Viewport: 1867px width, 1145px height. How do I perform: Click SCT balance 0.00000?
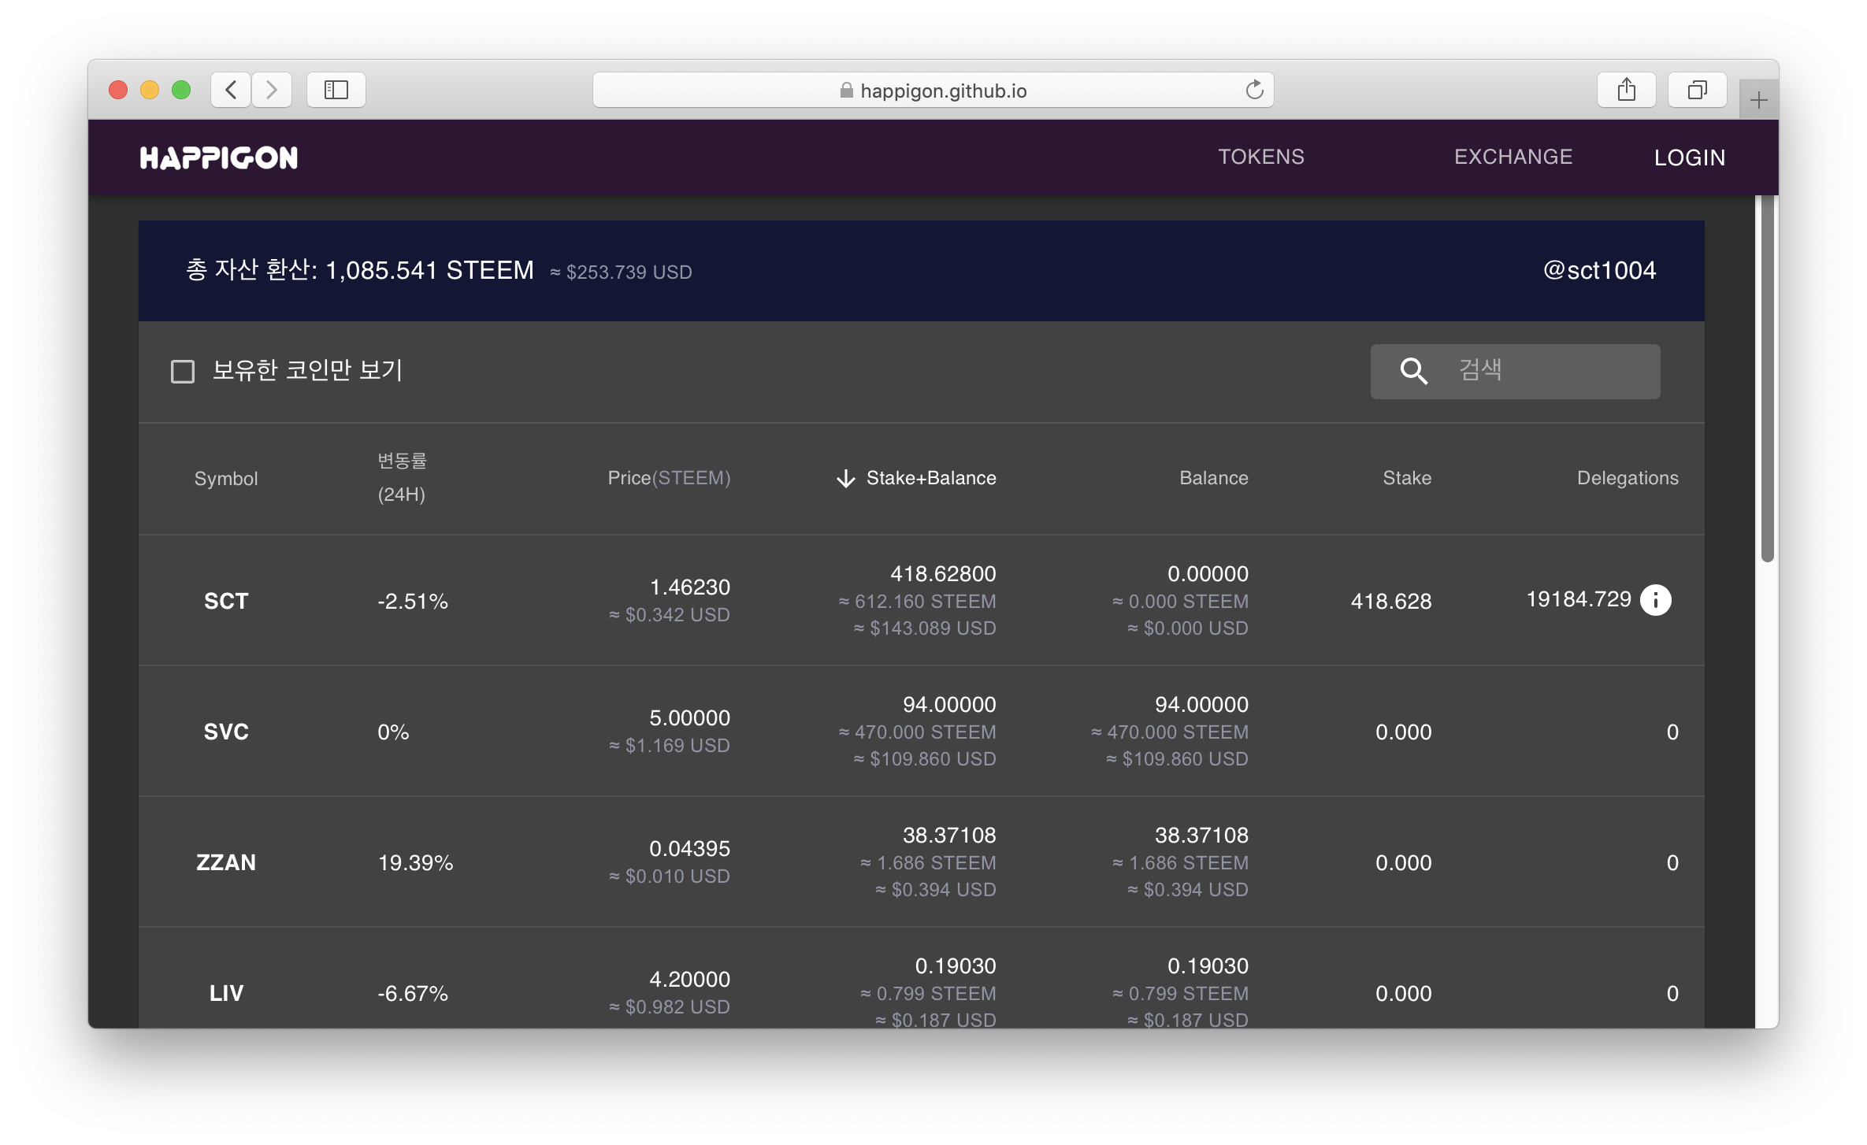click(x=1208, y=573)
